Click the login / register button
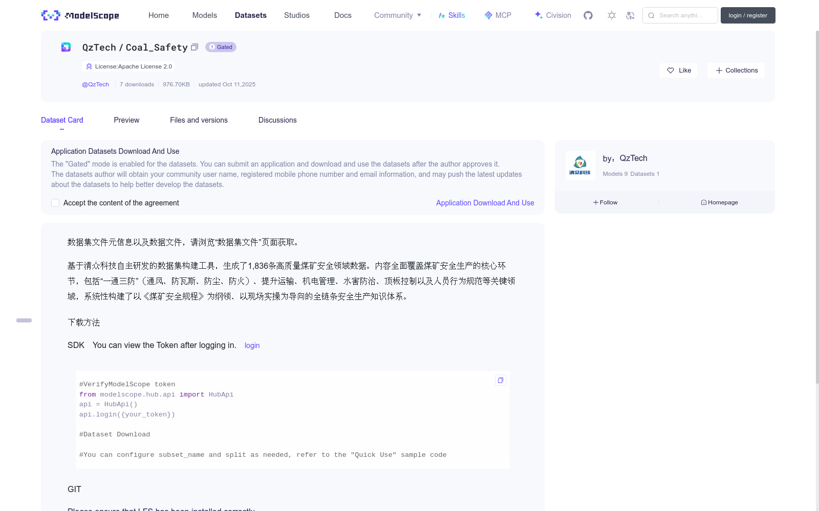This screenshot has height=511, width=819. tap(748, 15)
